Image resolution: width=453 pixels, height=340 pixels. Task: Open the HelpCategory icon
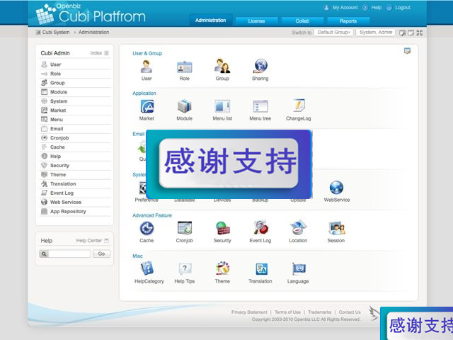(x=147, y=268)
